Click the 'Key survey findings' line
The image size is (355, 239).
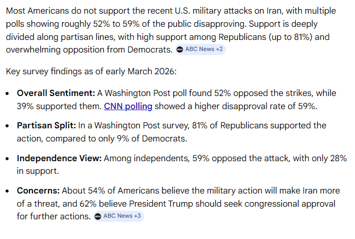91,71
